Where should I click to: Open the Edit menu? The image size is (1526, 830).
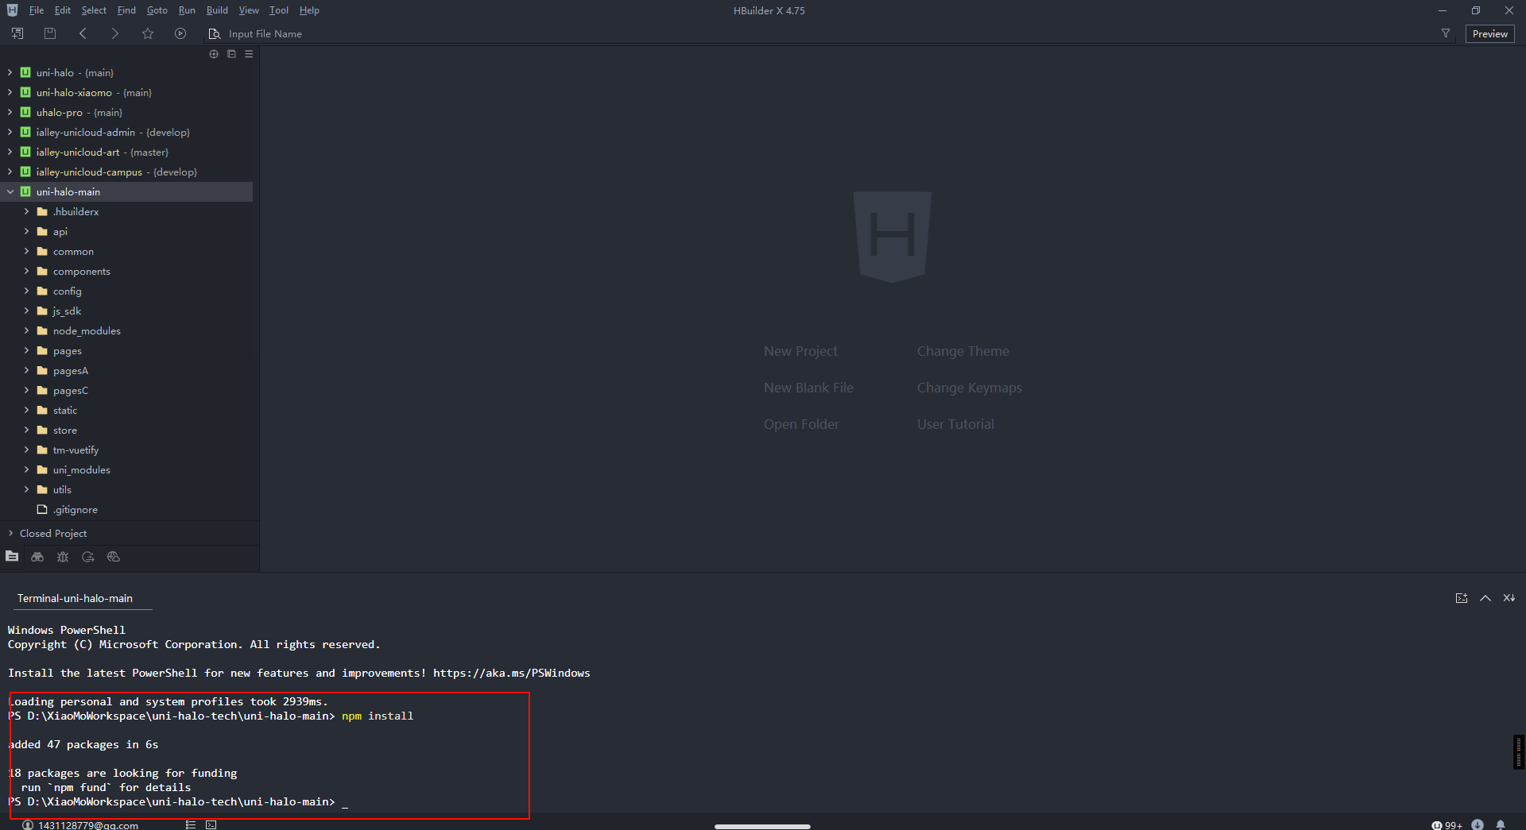(x=63, y=10)
